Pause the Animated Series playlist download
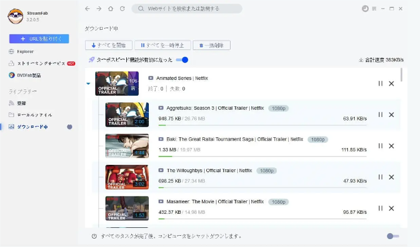 click(381, 83)
